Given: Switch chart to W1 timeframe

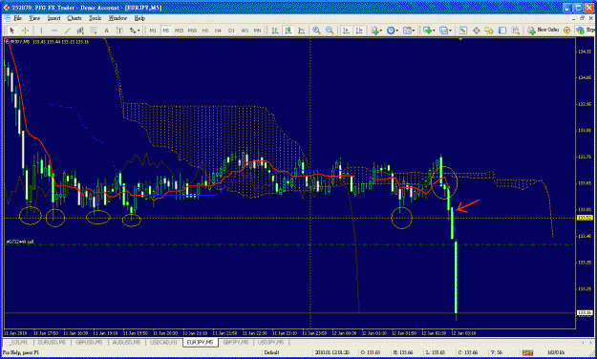Looking at the screenshot, I should [x=245, y=31].
